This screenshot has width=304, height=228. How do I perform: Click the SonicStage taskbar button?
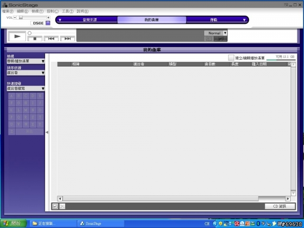[101, 224]
